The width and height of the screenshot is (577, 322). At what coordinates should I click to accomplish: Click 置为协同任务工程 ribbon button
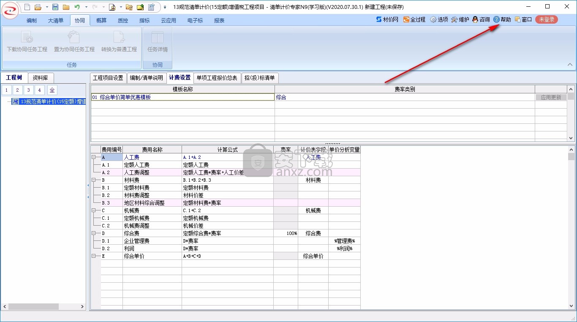[74, 42]
